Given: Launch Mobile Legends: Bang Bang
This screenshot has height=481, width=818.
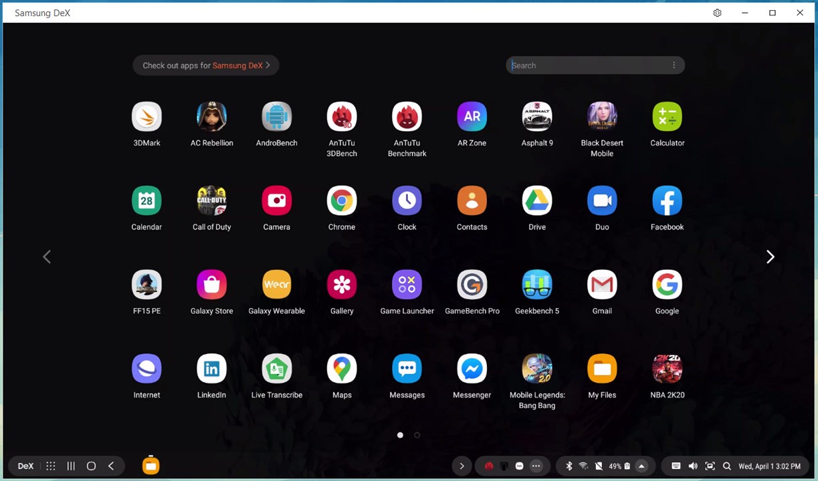Looking at the screenshot, I should [x=537, y=369].
